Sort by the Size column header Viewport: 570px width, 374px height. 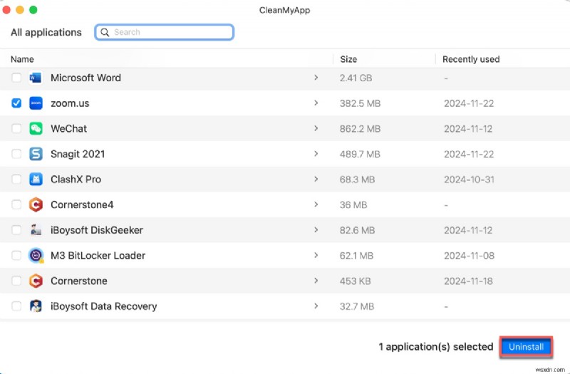pyautogui.click(x=348, y=59)
